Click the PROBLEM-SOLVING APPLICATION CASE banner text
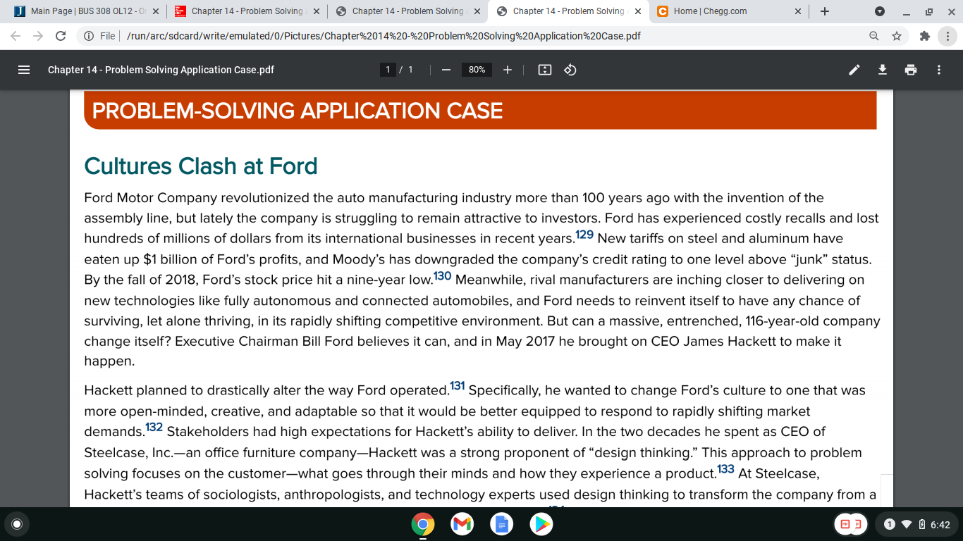This screenshot has height=541, width=963. (x=298, y=111)
